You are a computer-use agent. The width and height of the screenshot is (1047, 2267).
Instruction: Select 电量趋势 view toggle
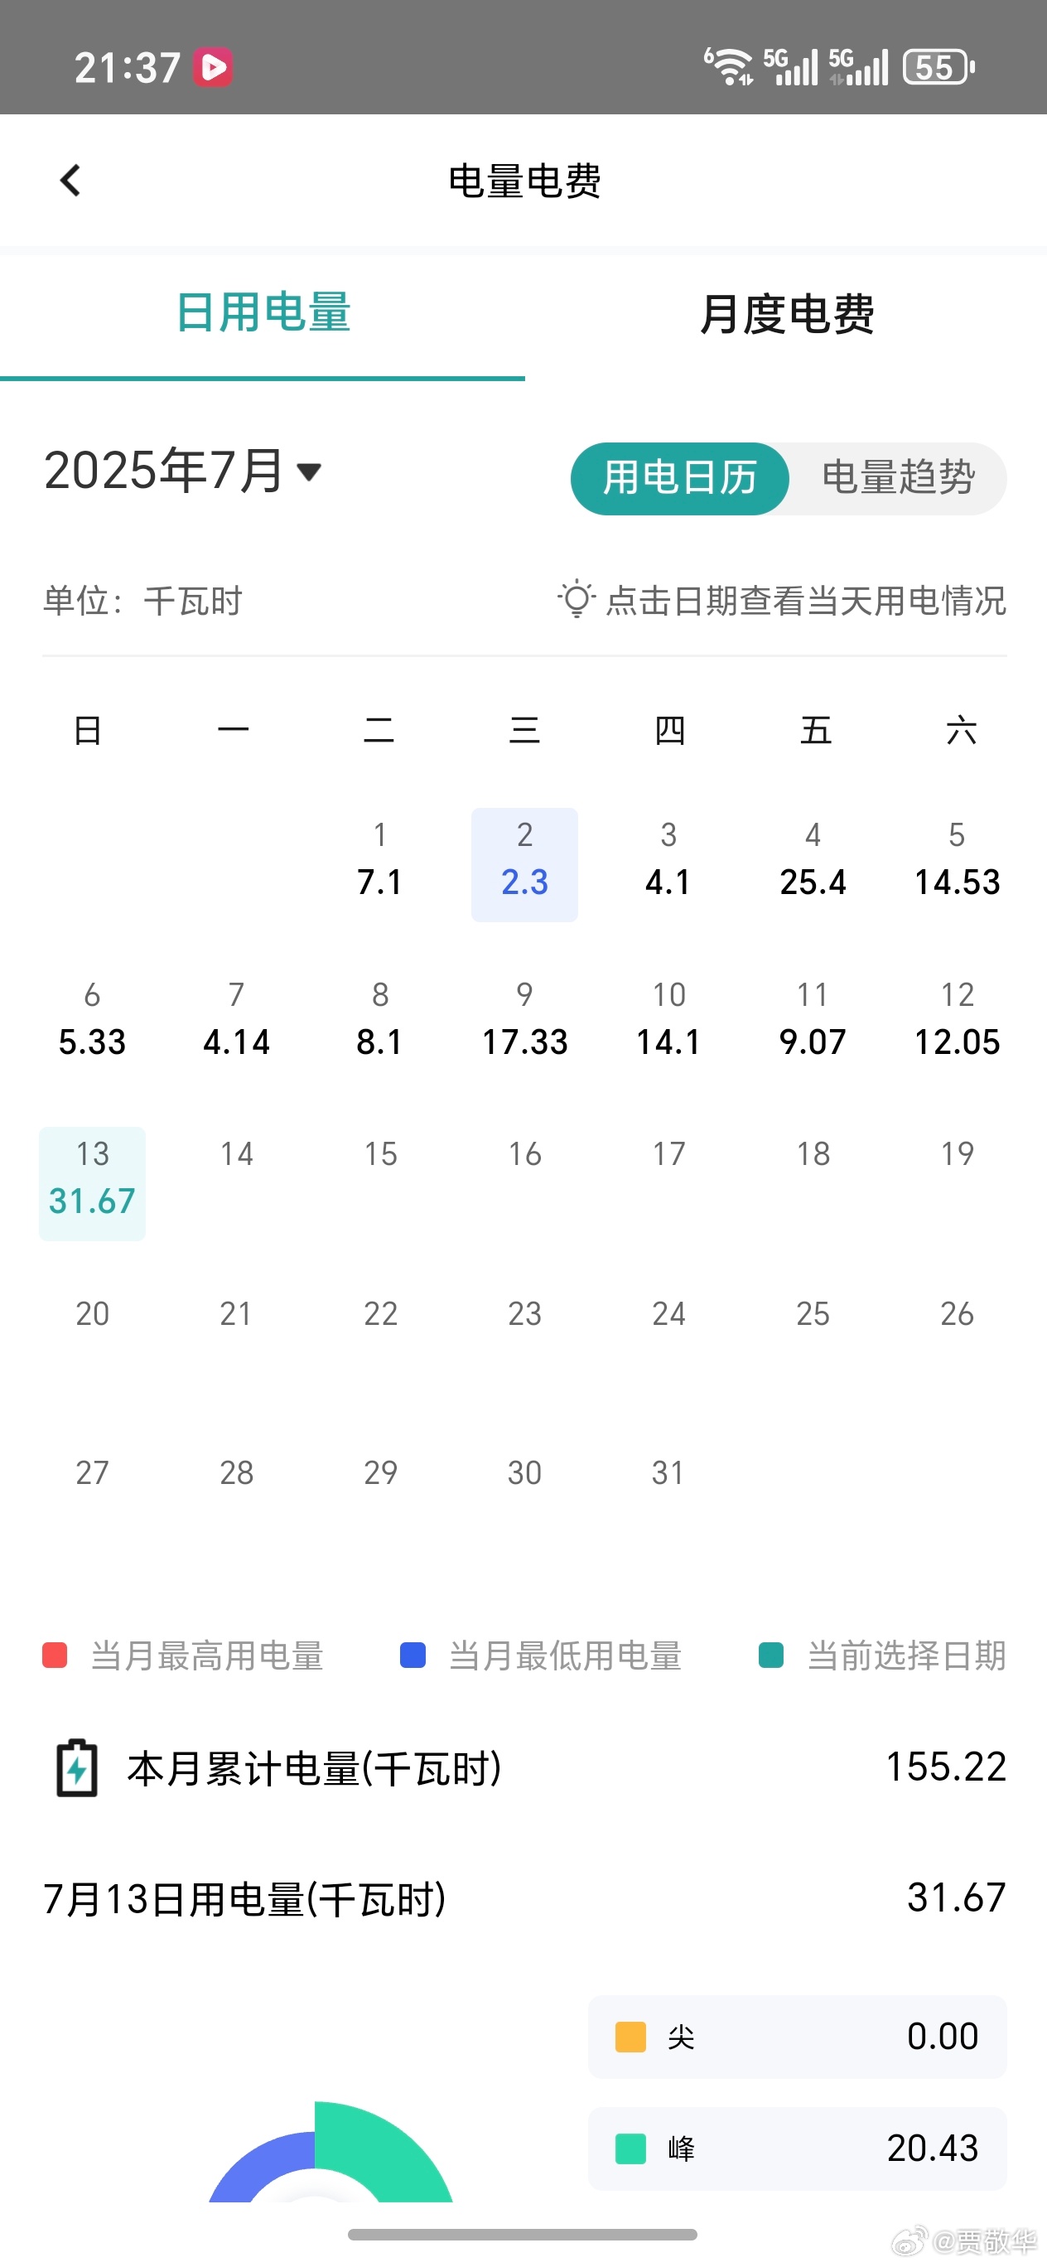(x=898, y=479)
